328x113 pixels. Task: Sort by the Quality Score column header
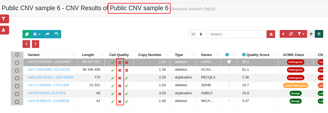(x=258, y=55)
